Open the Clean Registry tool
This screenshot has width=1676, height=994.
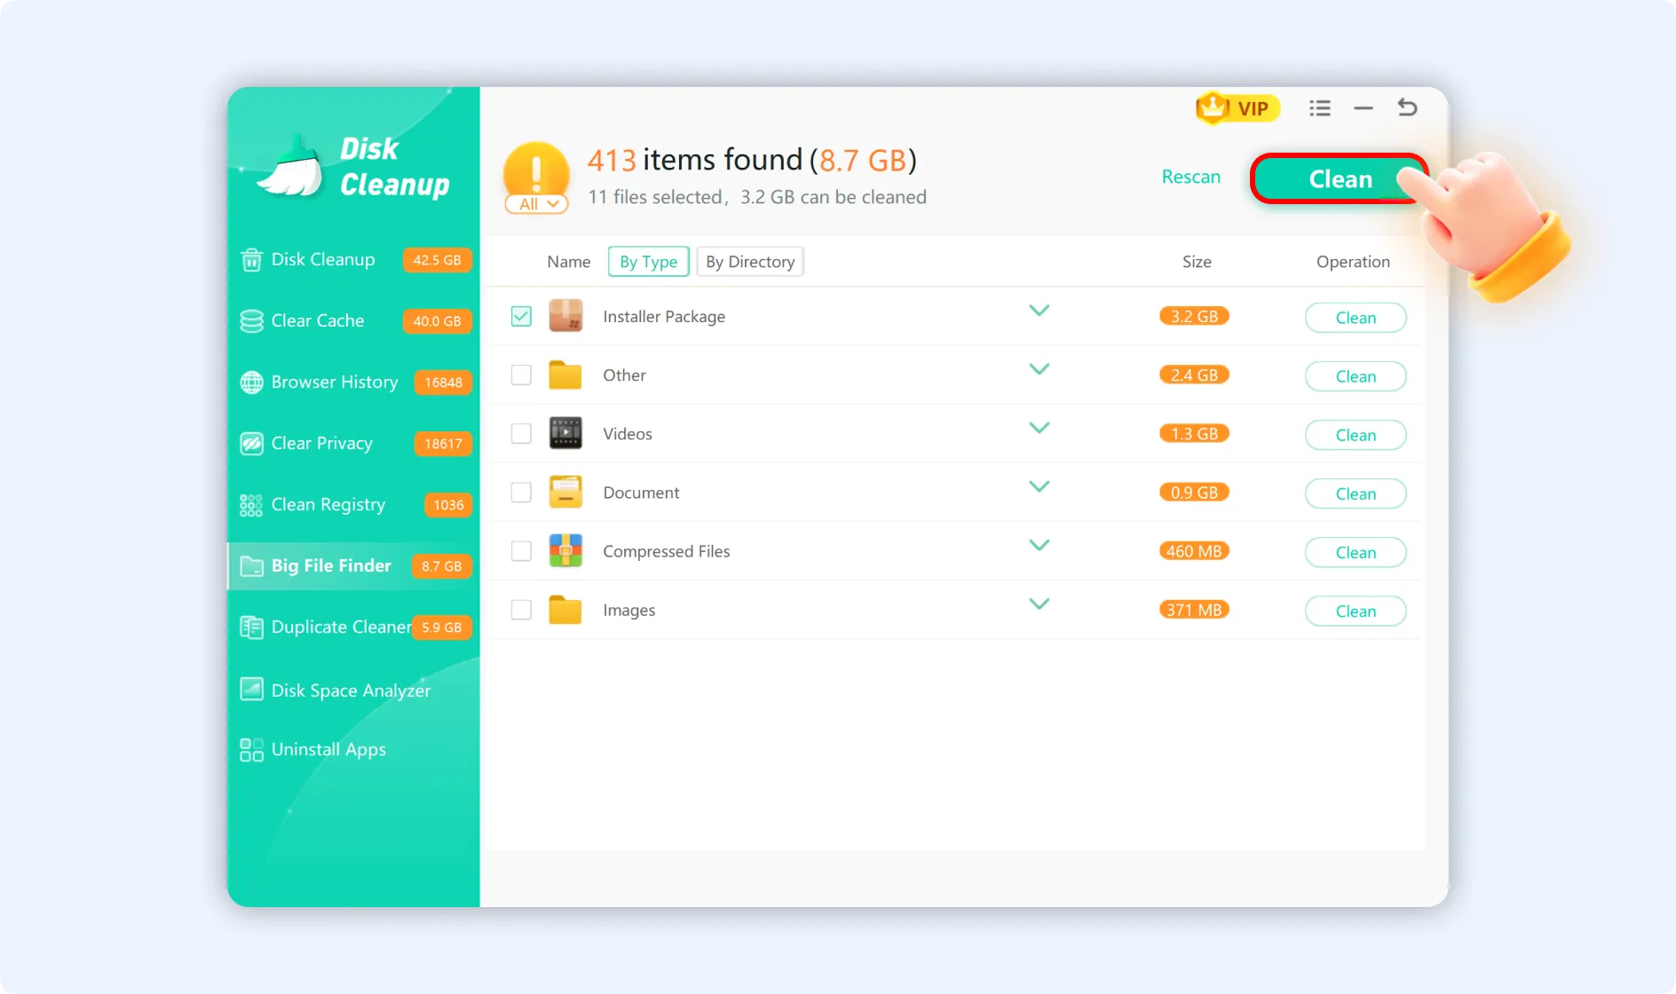coord(328,504)
